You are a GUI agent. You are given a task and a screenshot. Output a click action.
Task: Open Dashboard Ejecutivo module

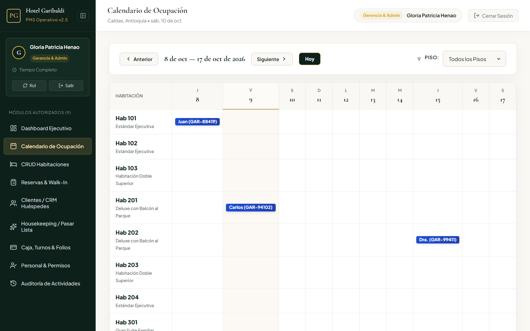(47, 128)
